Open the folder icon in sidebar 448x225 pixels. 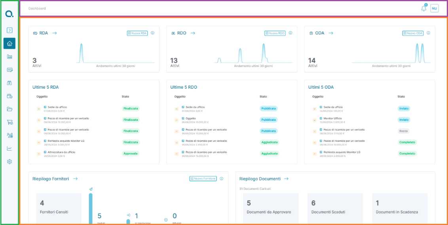click(x=9, y=109)
